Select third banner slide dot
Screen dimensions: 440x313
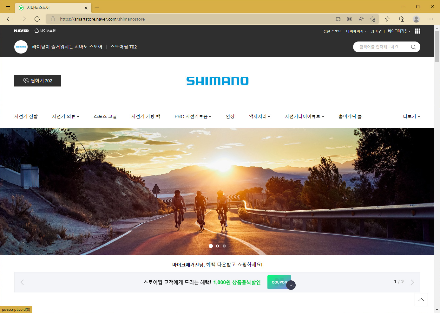coord(224,246)
